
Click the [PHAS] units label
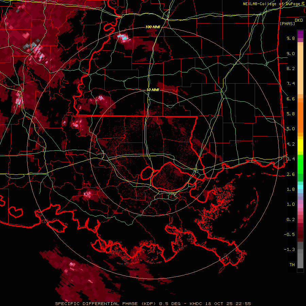coord(287,23)
